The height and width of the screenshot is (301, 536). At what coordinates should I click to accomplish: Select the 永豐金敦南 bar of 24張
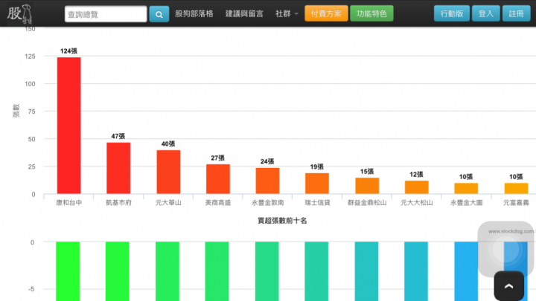(267, 181)
